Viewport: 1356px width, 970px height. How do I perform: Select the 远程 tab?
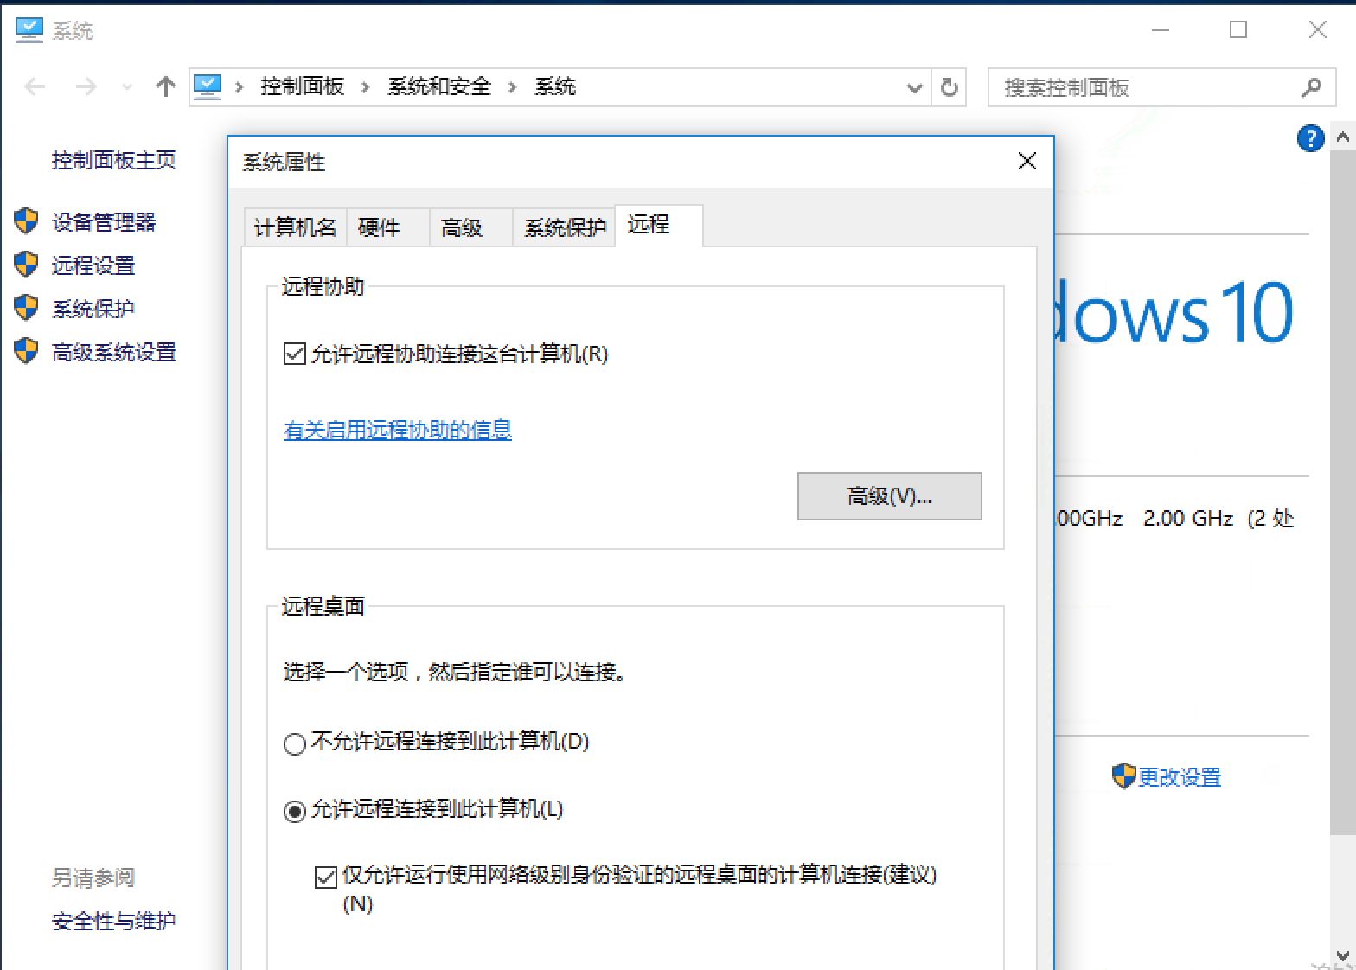tap(658, 225)
